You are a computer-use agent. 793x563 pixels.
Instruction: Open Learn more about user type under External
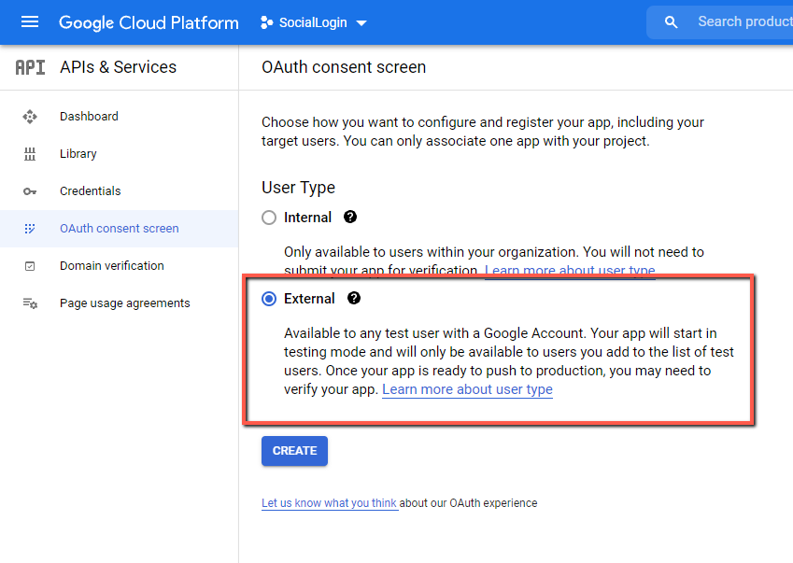[x=467, y=389]
